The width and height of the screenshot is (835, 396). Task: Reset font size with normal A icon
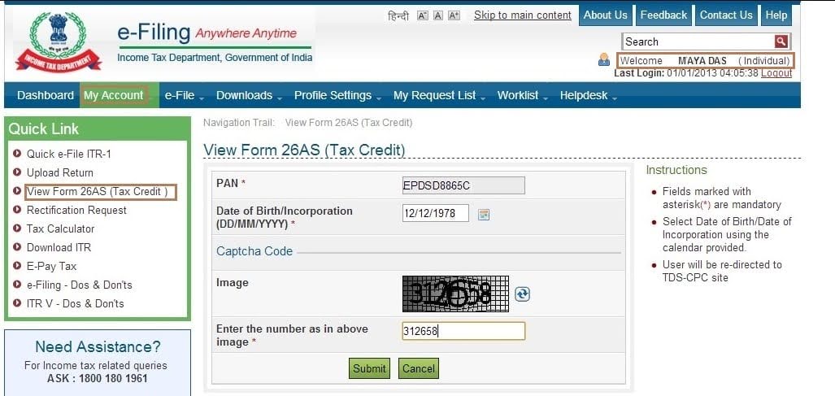438,15
